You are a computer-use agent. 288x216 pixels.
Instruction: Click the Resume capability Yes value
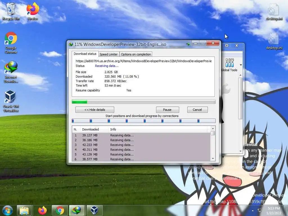pyautogui.click(x=129, y=90)
